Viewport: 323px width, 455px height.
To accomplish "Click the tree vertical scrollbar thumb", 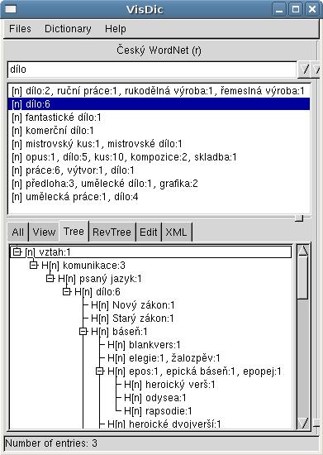I will tap(303, 278).
